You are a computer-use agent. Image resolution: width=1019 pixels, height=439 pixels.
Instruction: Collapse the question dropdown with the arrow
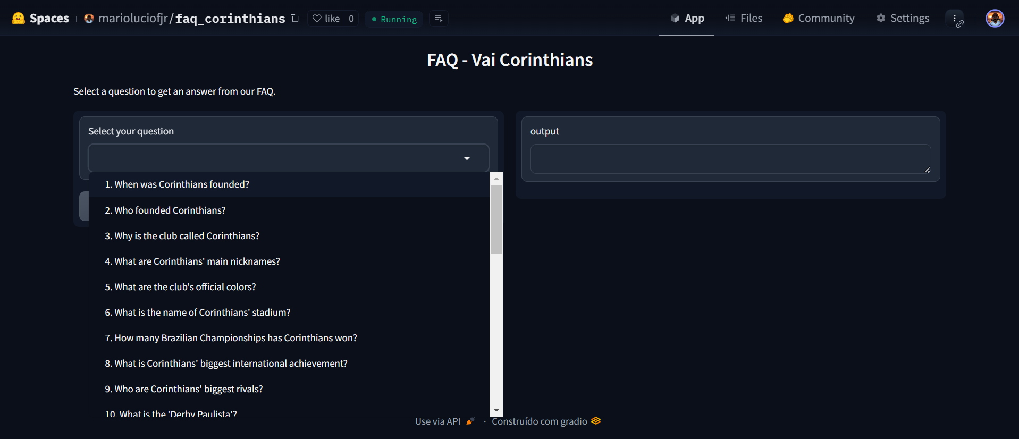467,158
